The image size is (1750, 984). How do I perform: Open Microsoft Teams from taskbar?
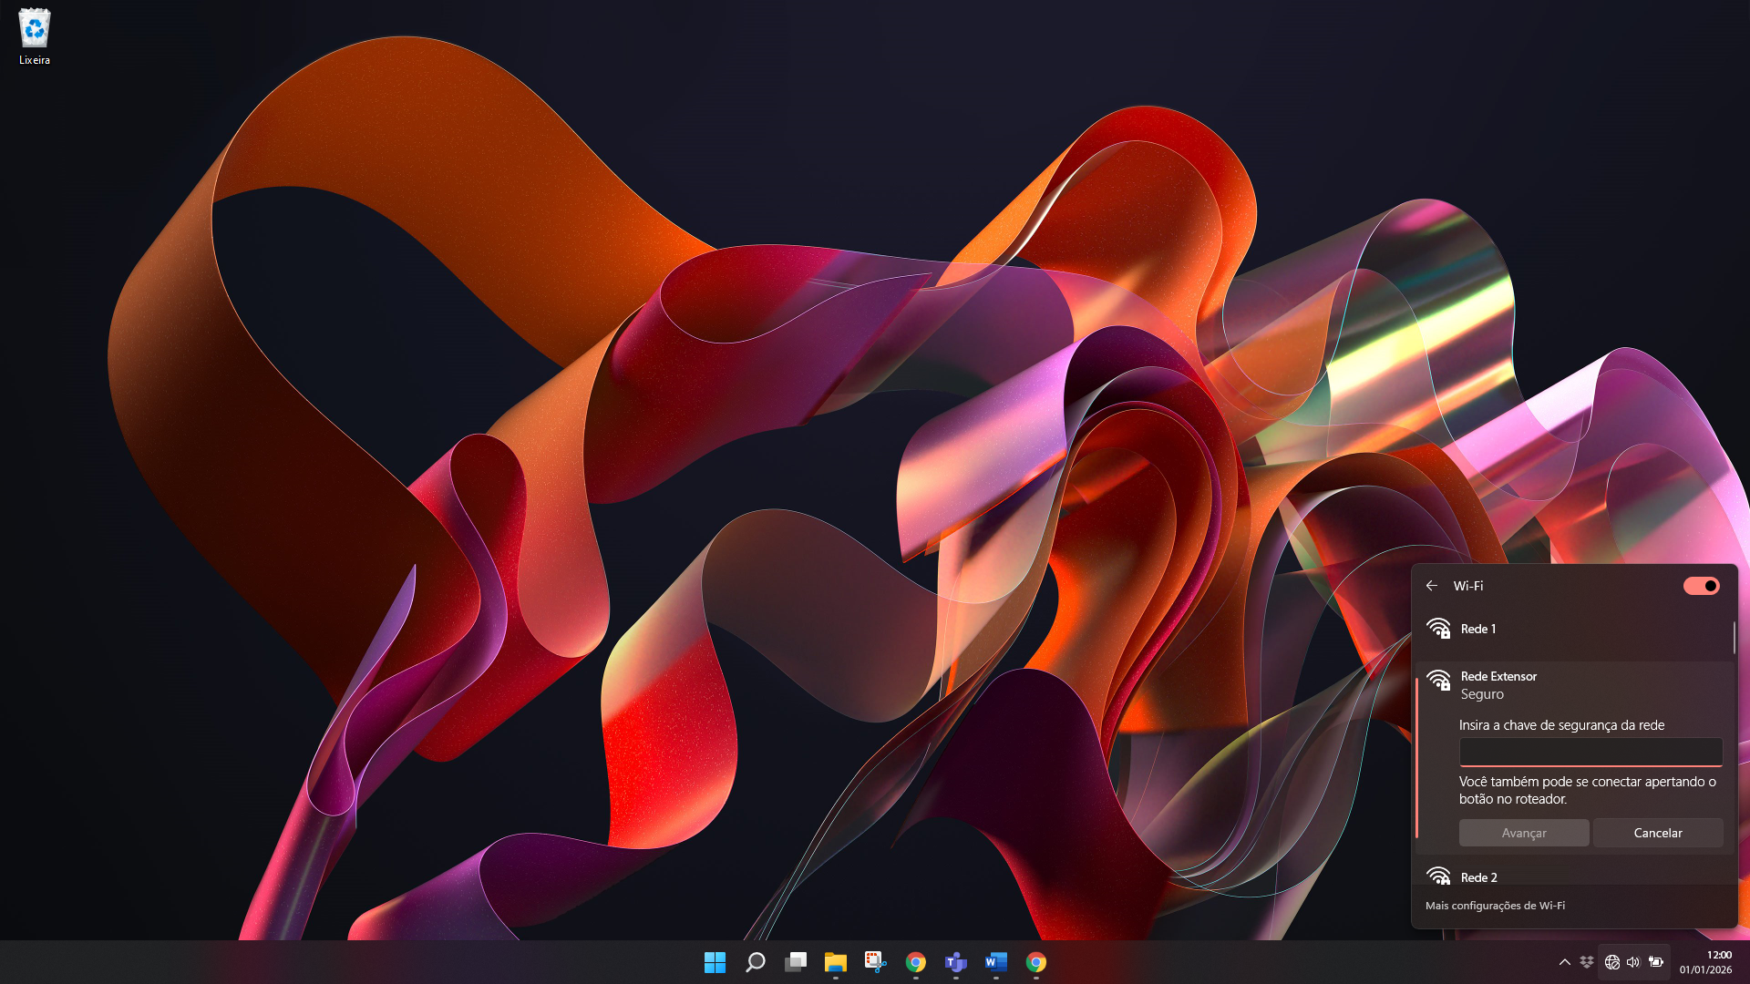tap(956, 962)
